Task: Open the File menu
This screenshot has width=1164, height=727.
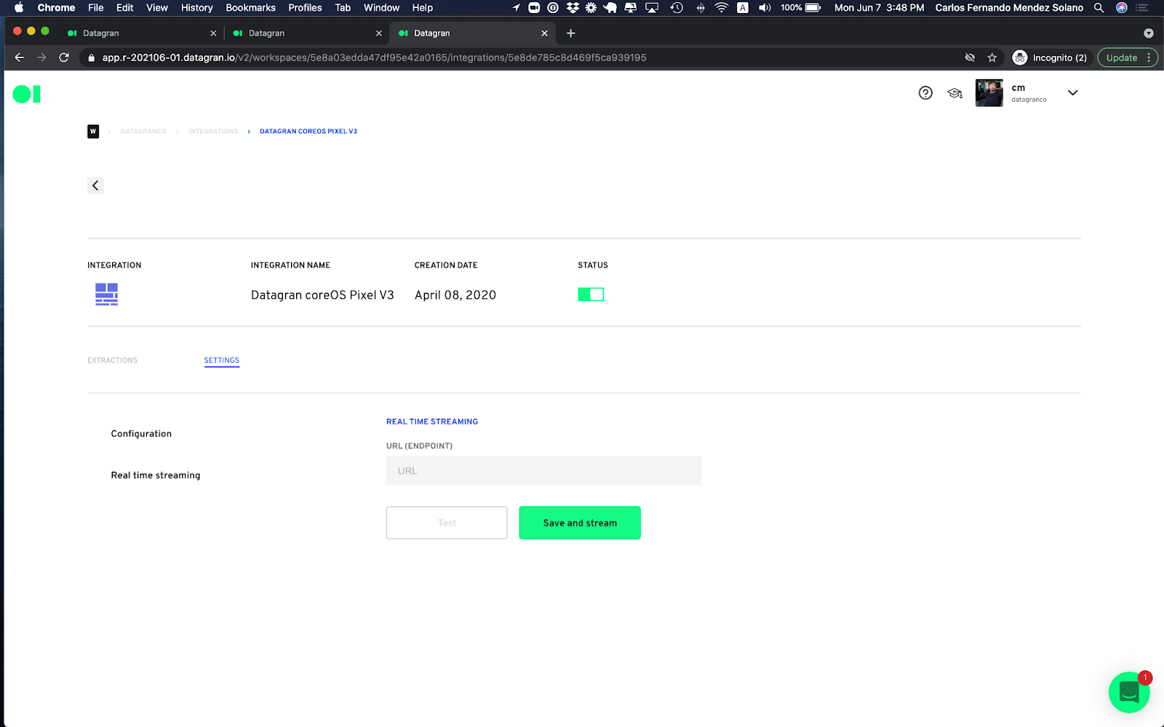Action: (95, 7)
